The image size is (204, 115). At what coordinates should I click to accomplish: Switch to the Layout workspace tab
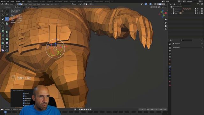point(30,2)
